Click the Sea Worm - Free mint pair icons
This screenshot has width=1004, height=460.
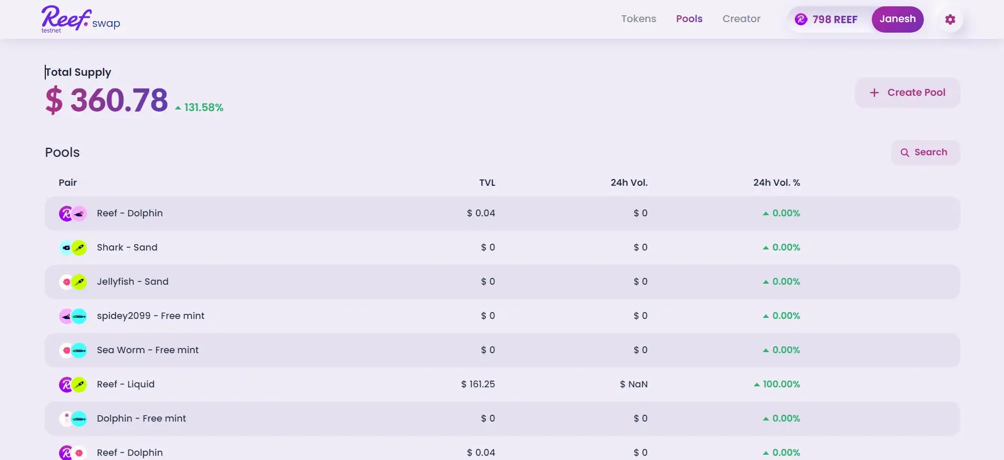[x=73, y=350]
